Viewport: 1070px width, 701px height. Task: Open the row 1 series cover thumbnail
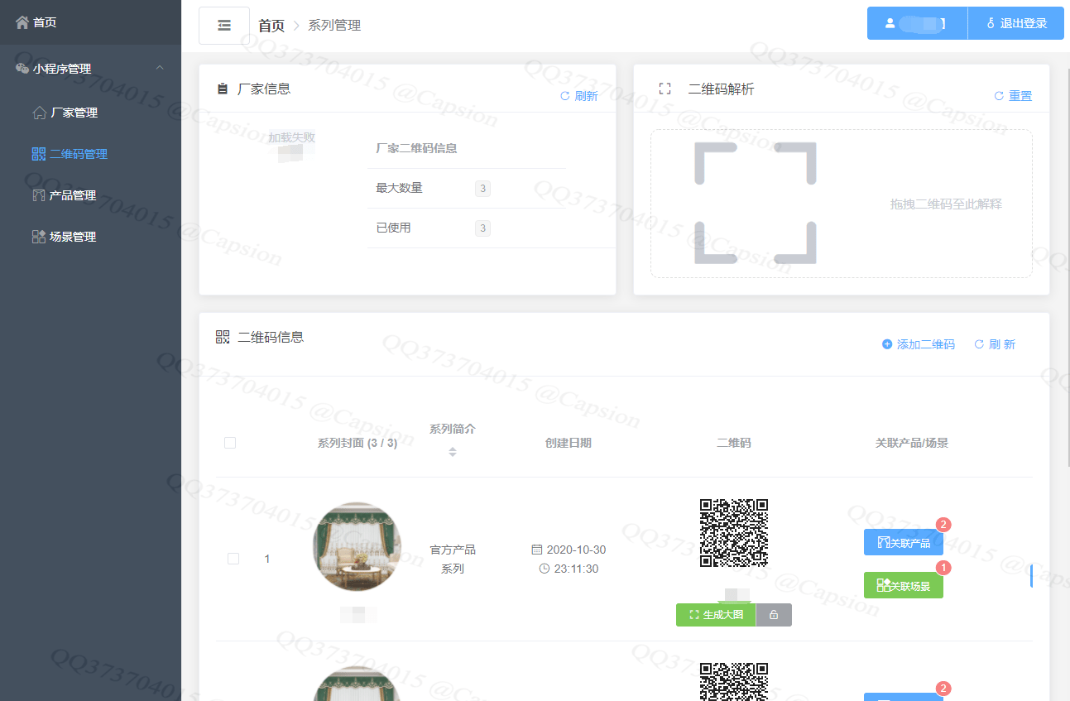[x=357, y=546]
